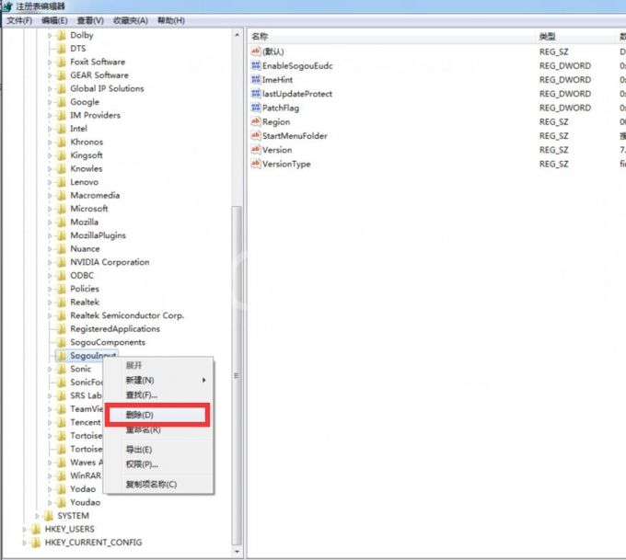Click the HKEY_CURRENT_CONFIG folder icon

coord(36,543)
